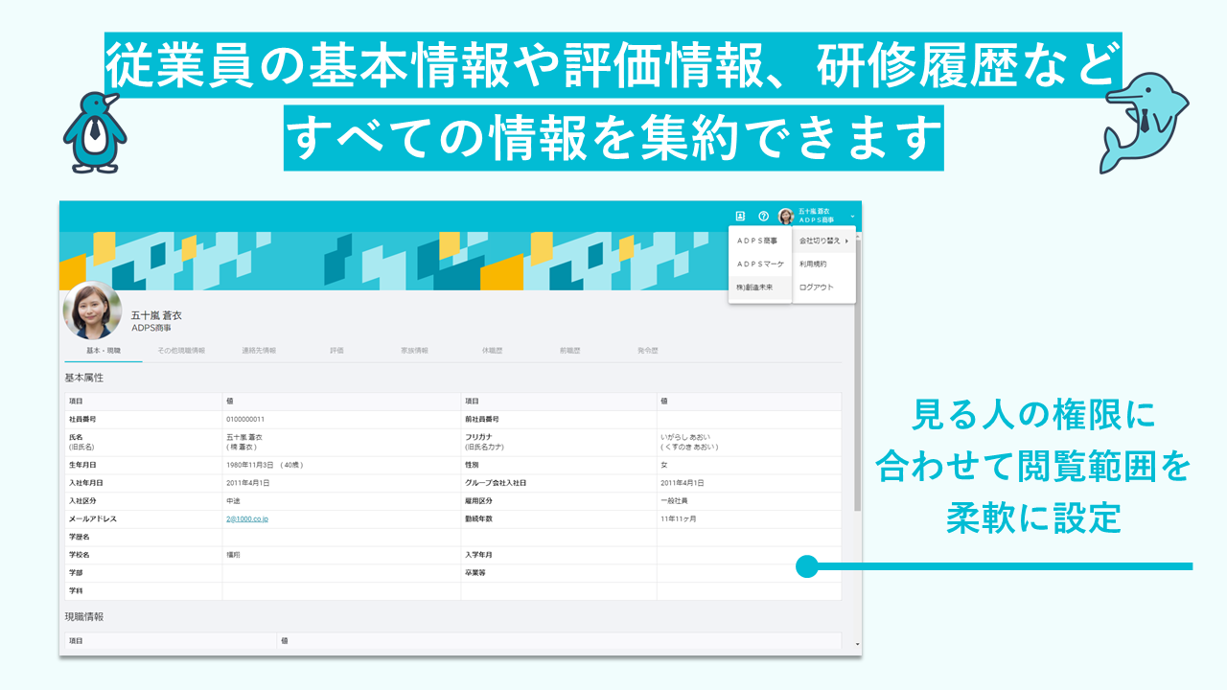1227x690 pixels.
Task: Click ログアウト to log out
Action: [x=817, y=287]
